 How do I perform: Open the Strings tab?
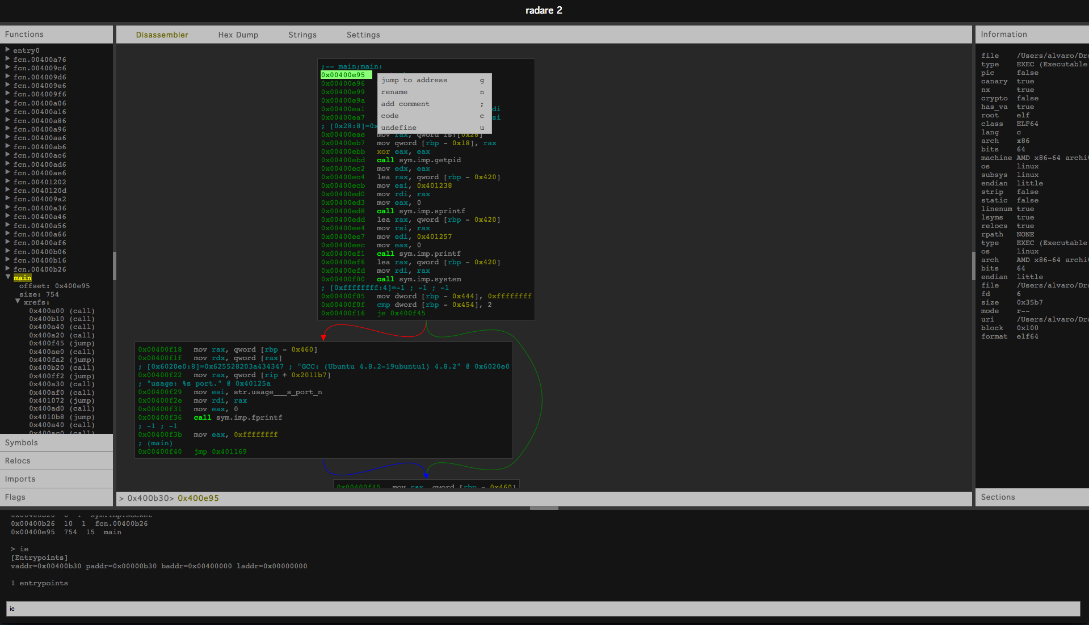[x=302, y=35]
